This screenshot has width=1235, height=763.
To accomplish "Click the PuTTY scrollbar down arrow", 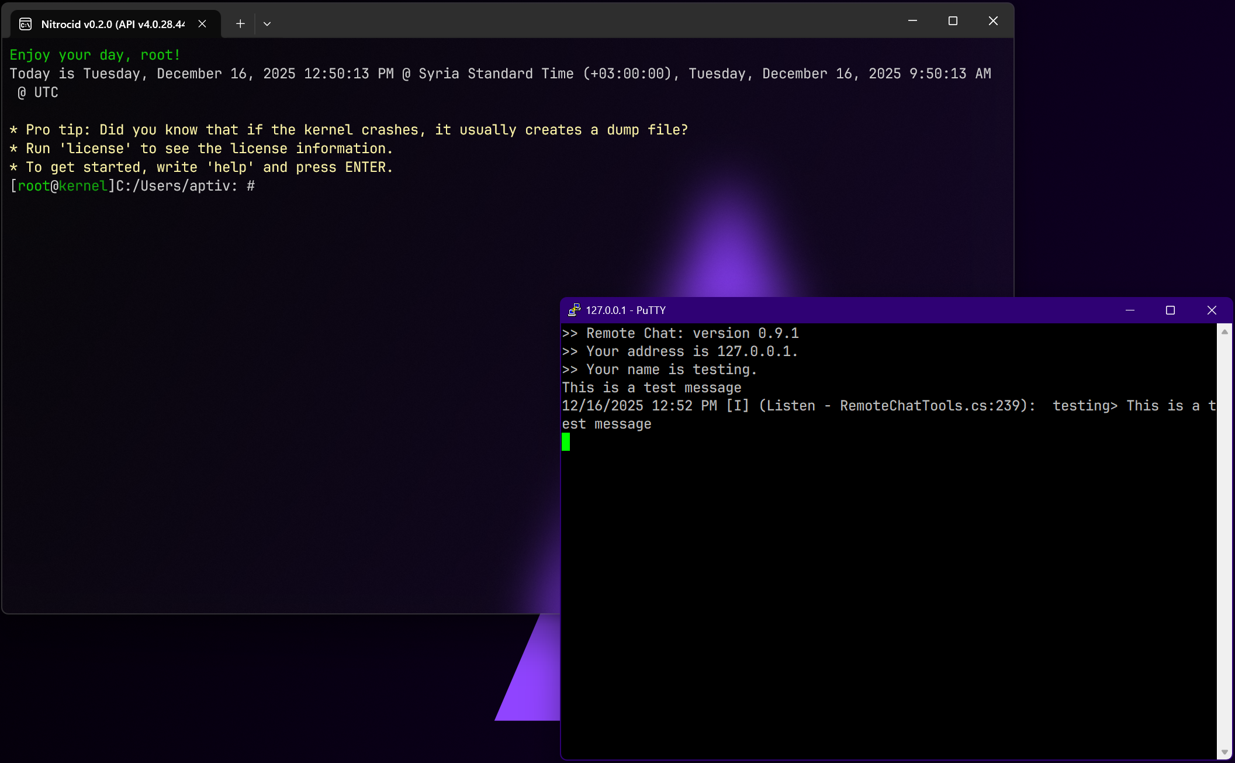I will tap(1224, 752).
